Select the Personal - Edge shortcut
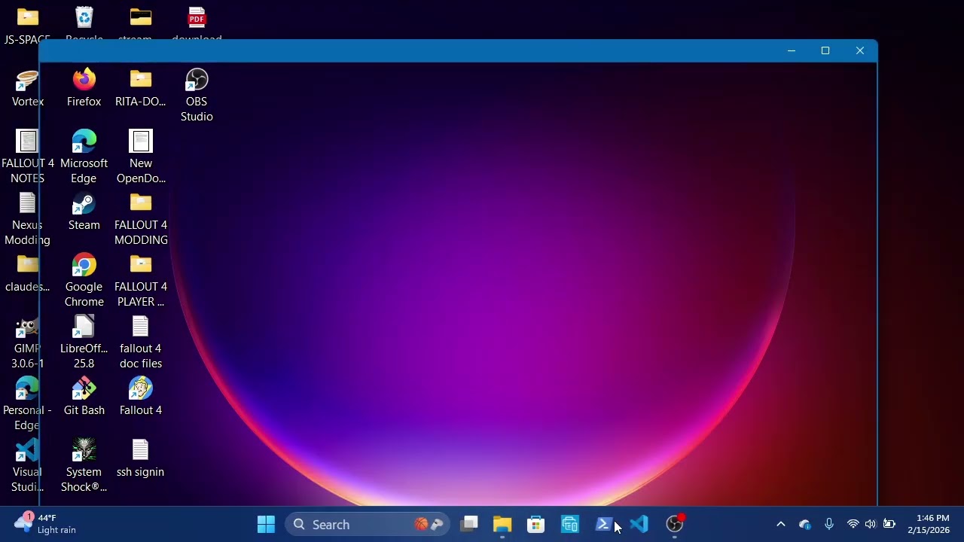 [x=27, y=403]
